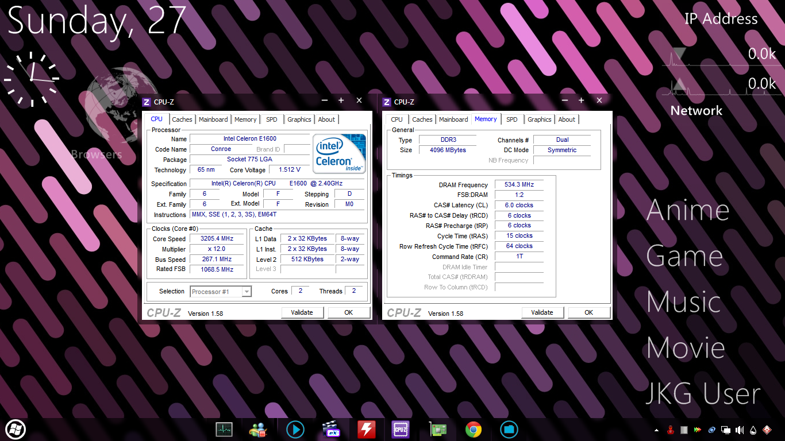Click the 512 KBytes Level 2 cache value
Image resolution: width=785 pixels, height=441 pixels.
pos(307,259)
